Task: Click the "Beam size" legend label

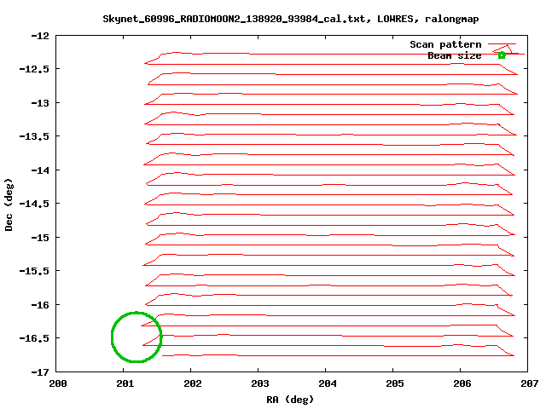Action: (x=454, y=55)
